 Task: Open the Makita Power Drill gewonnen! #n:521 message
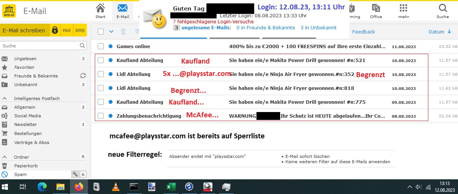pos(297,60)
